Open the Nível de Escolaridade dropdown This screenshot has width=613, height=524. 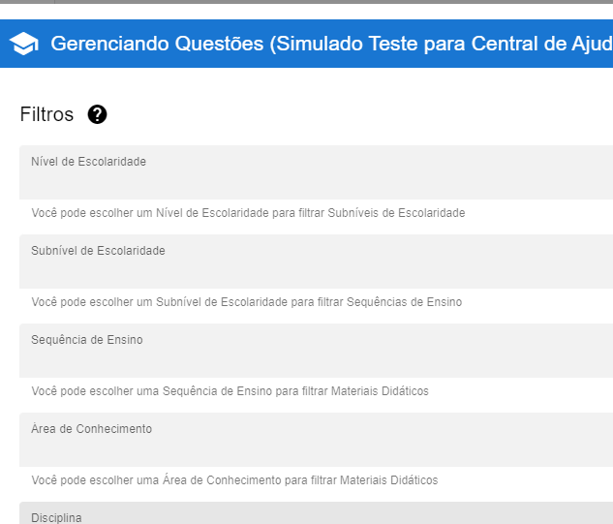[x=316, y=174]
